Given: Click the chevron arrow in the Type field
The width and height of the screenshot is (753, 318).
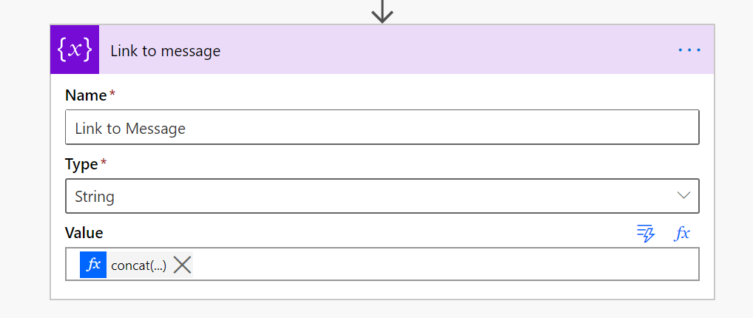Looking at the screenshot, I should (x=683, y=196).
